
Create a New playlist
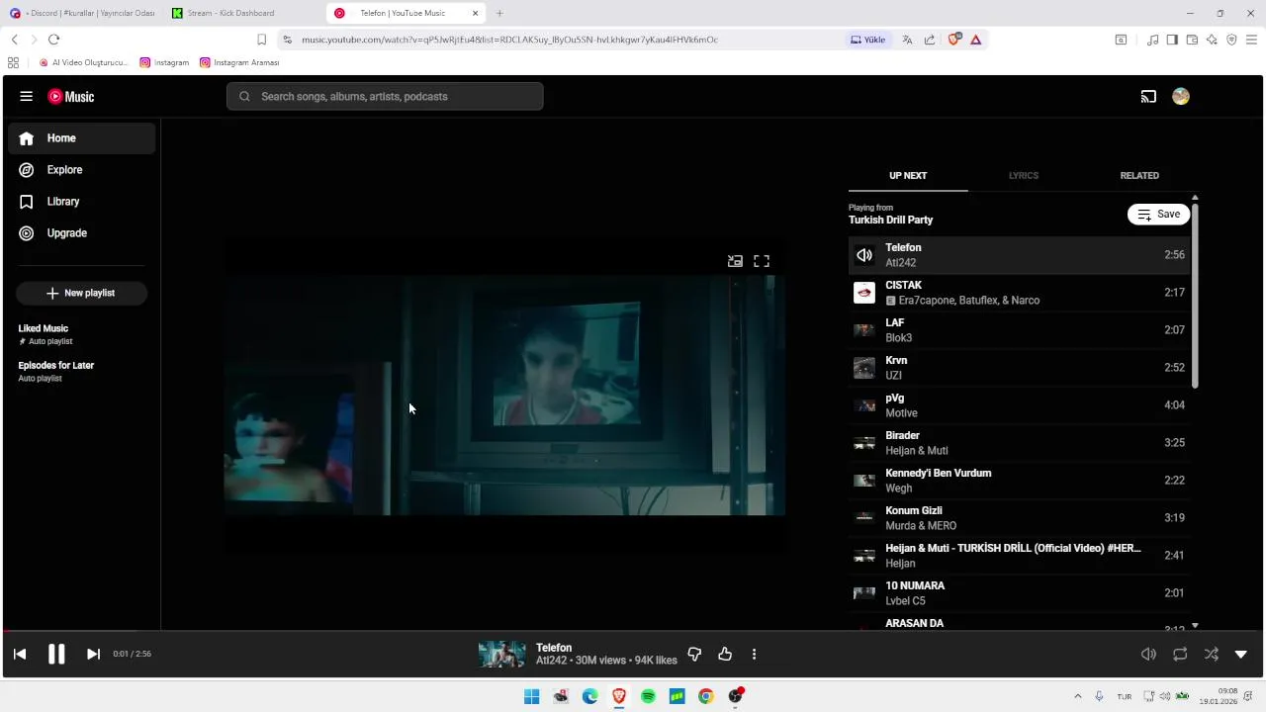[81, 293]
